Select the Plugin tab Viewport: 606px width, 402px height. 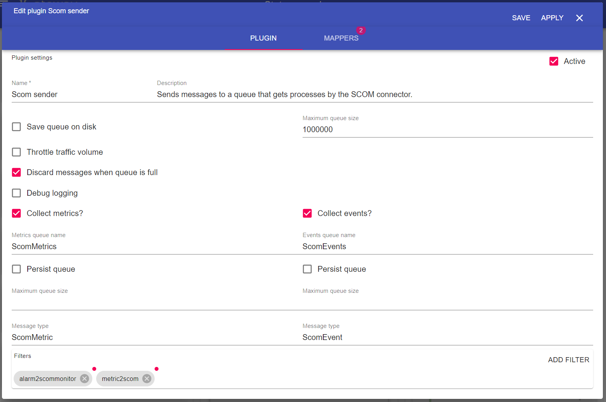pyautogui.click(x=263, y=38)
